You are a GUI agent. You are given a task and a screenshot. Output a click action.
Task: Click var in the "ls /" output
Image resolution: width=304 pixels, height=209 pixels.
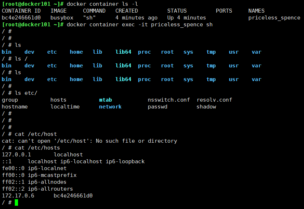point(256,66)
